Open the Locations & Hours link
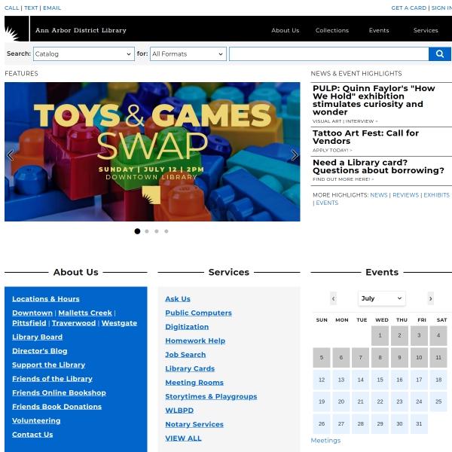Viewport: 452px width, 452px height. click(46, 299)
